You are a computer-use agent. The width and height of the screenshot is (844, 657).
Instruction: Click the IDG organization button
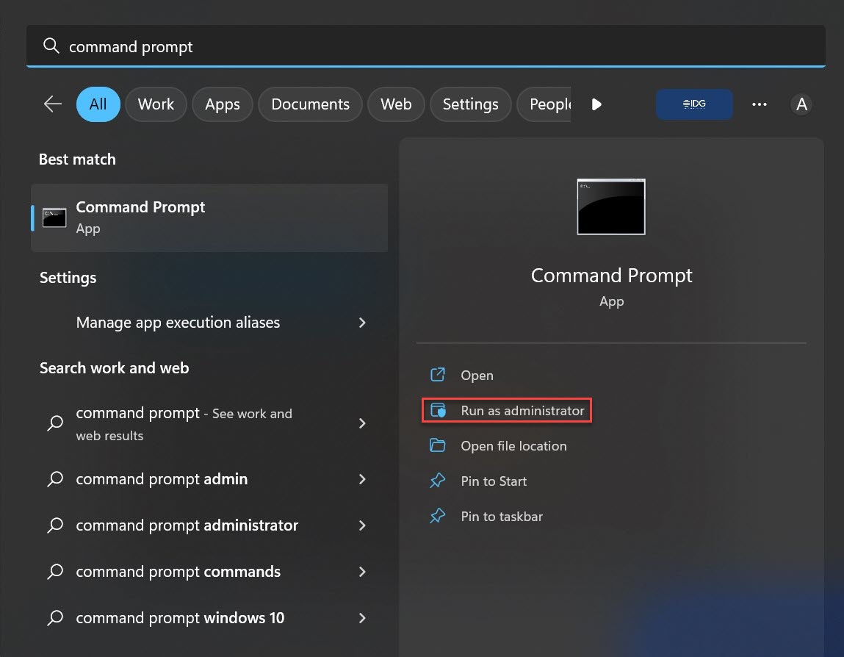coord(694,104)
